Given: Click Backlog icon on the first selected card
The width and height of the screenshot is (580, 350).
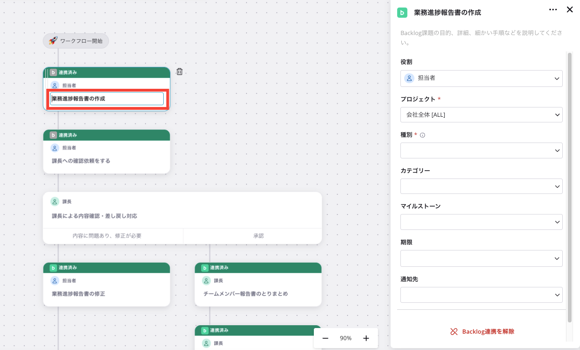Looking at the screenshot, I should 53,72.
